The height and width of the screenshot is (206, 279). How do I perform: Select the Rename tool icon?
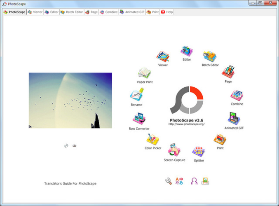click(x=136, y=95)
